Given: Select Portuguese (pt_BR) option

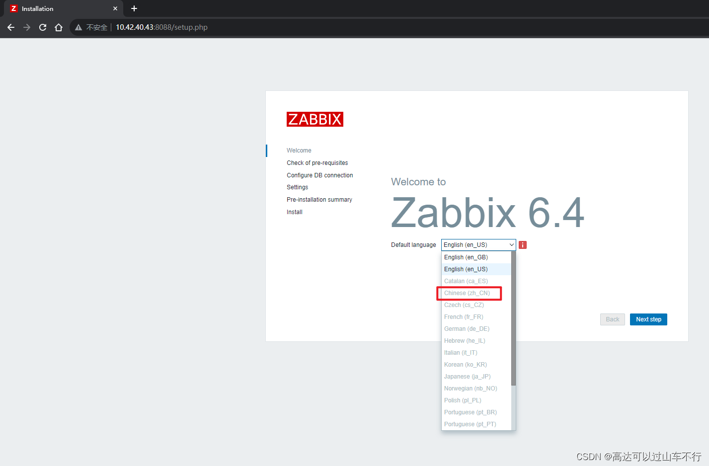Looking at the screenshot, I should pos(476,412).
